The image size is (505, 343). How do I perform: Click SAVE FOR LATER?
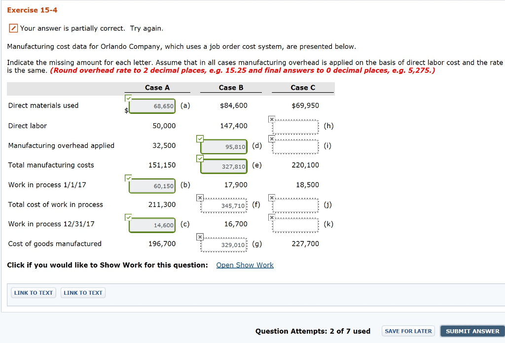point(408,331)
